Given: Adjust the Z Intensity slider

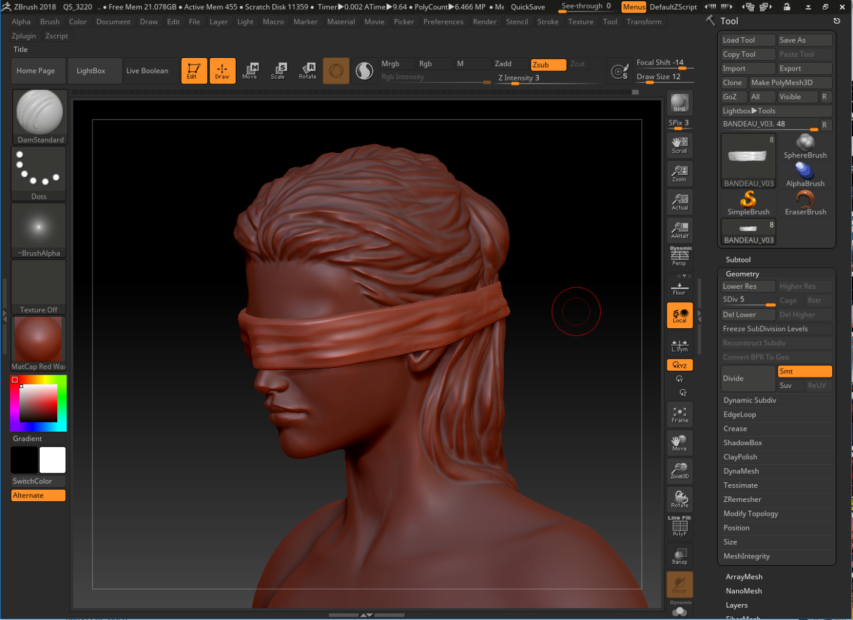Looking at the screenshot, I should click(548, 78).
